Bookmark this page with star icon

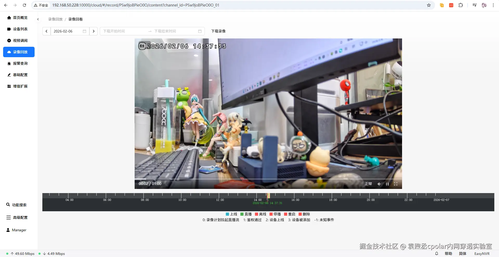pyautogui.click(x=429, y=5)
